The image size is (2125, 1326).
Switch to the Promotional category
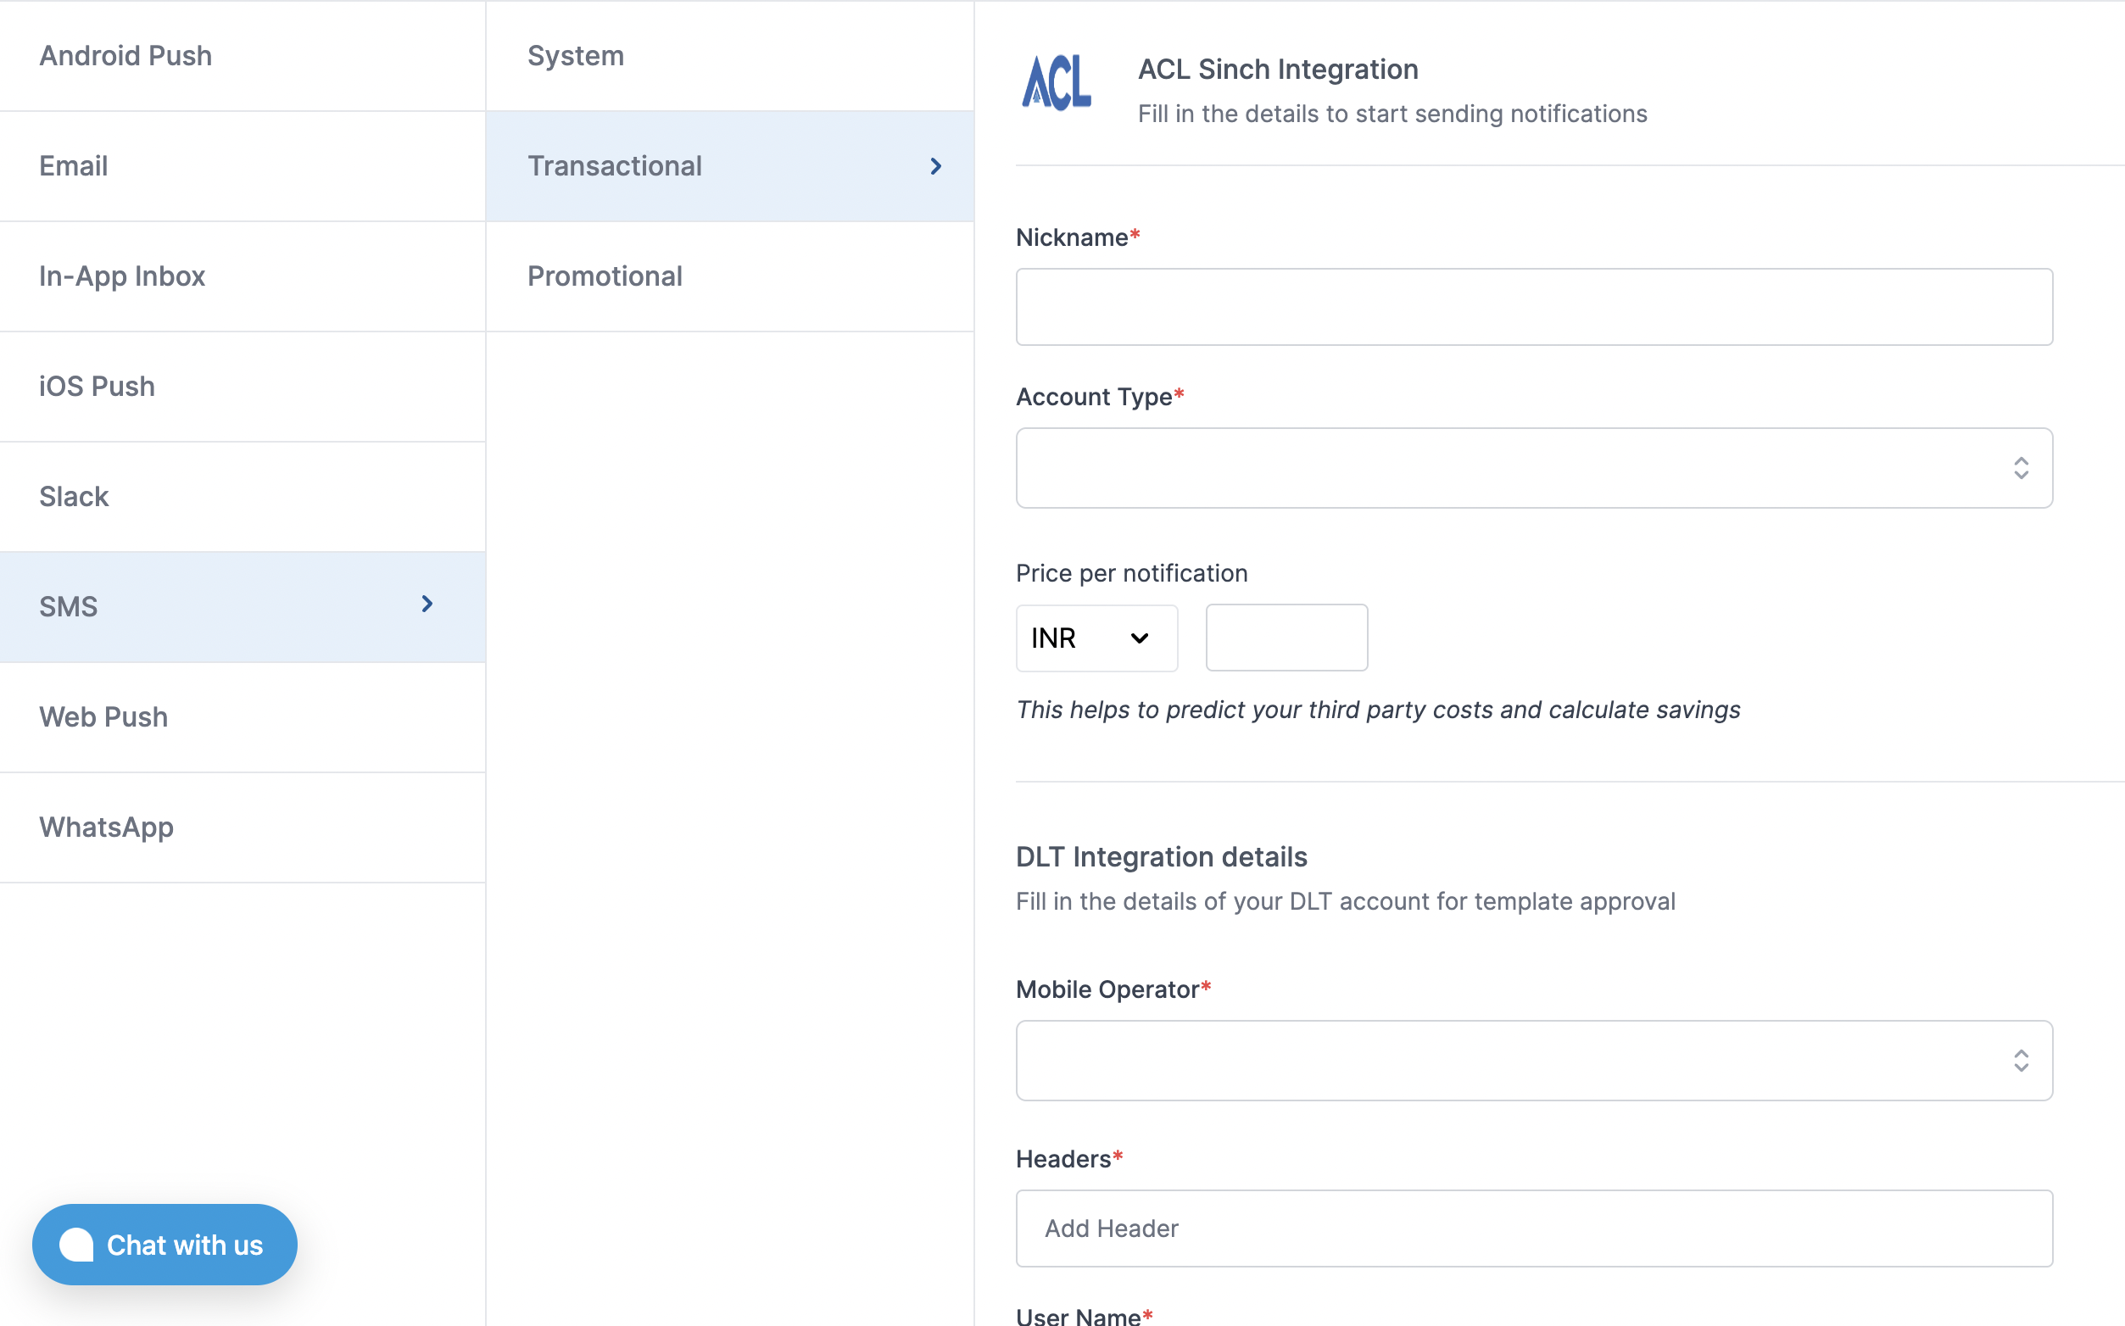tap(605, 276)
